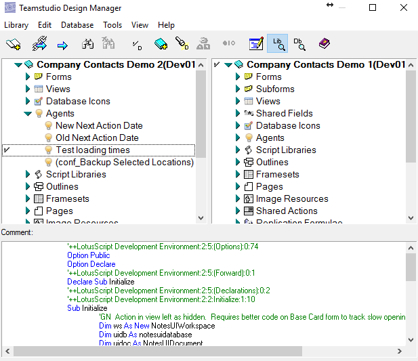Click the Outlines icon in Demo 2 tree

[x=39, y=186]
